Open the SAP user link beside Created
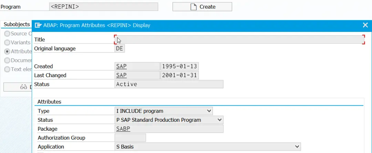372x153 pixels. tap(121, 67)
